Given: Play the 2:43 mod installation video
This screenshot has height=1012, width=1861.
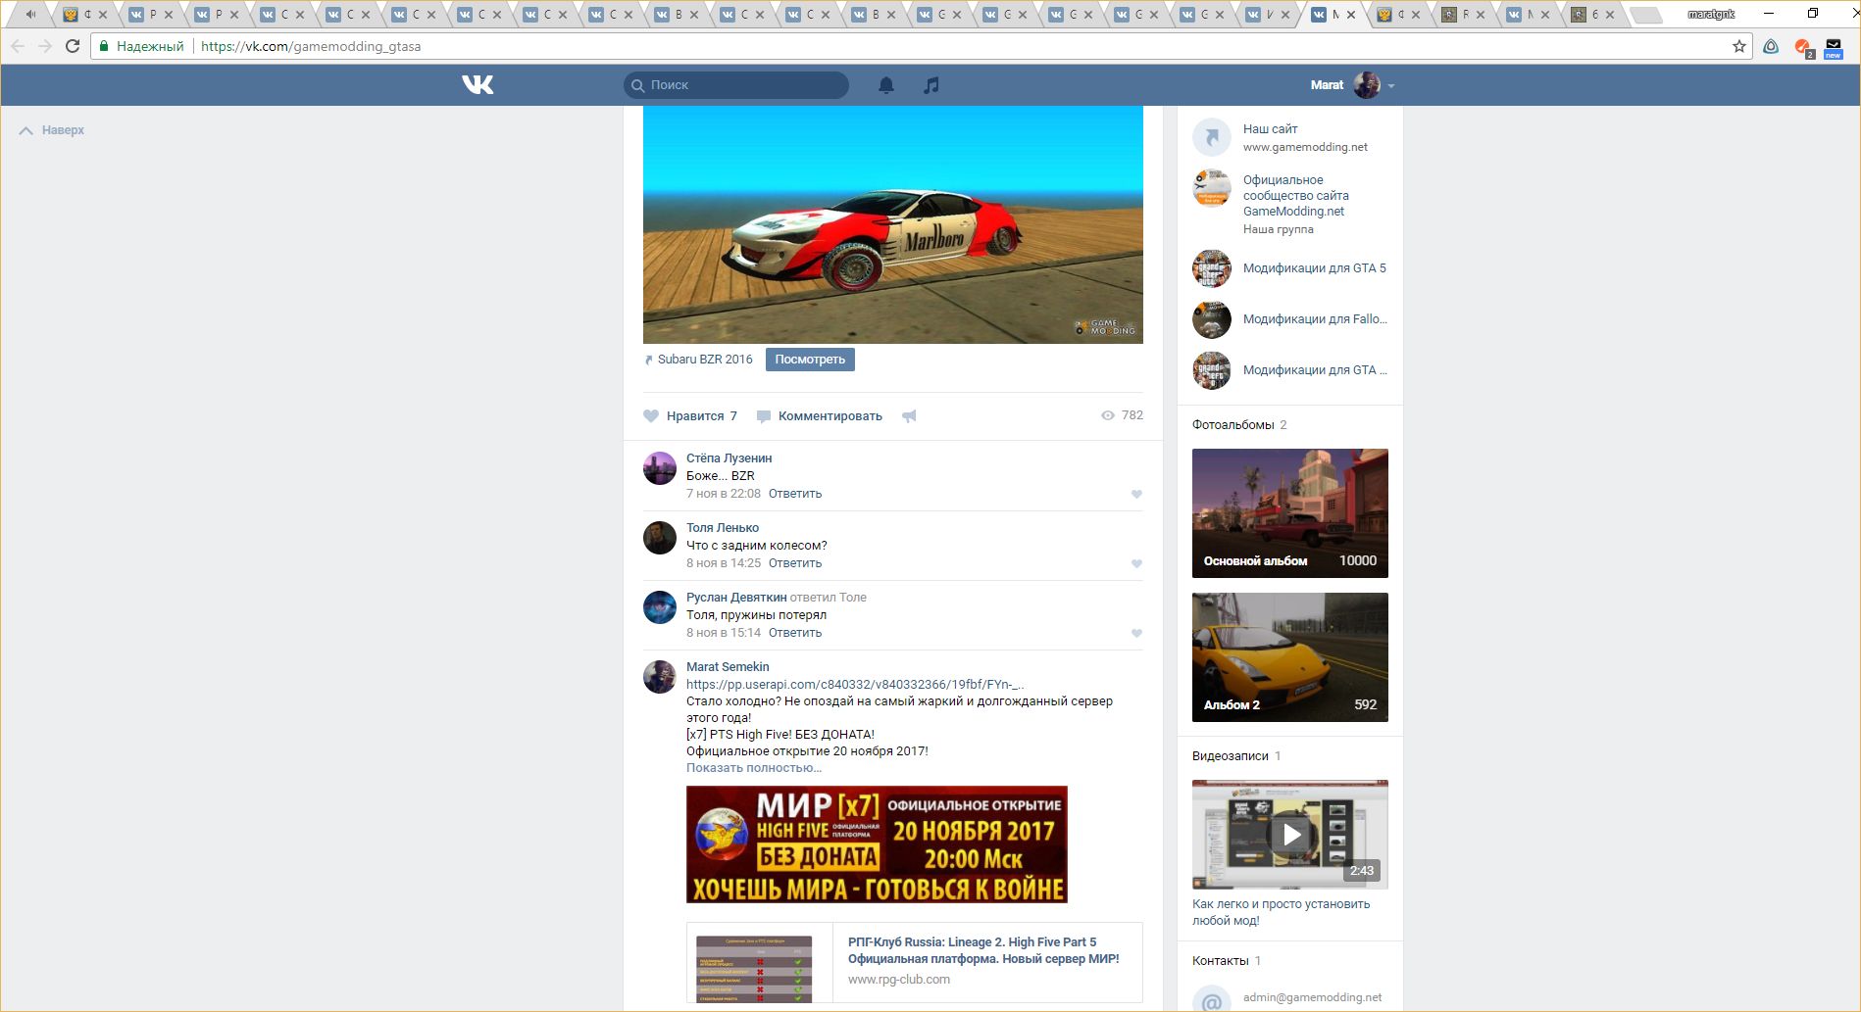Looking at the screenshot, I should tap(1290, 835).
